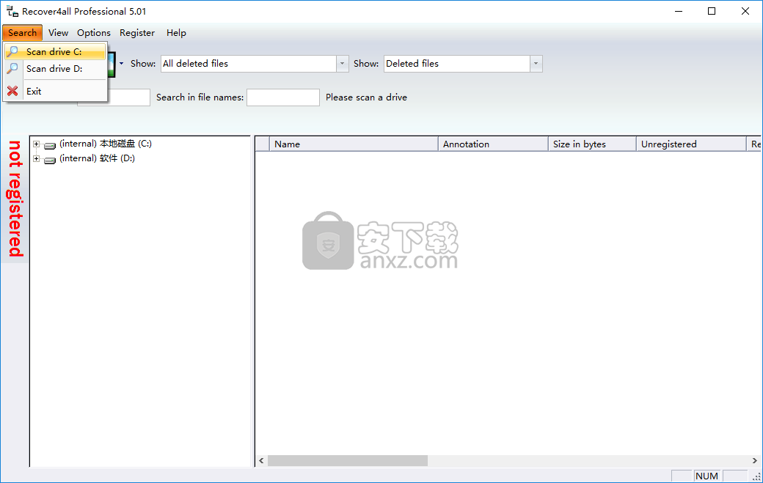This screenshot has height=483, width=763.
Task: Click the horizontal scrollbar thumb
Action: tap(348, 461)
